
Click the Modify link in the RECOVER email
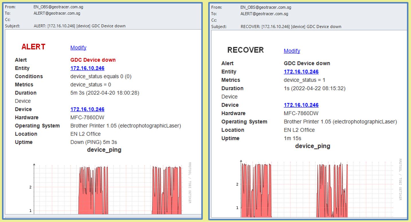pyautogui.click(x=292, y=51)
